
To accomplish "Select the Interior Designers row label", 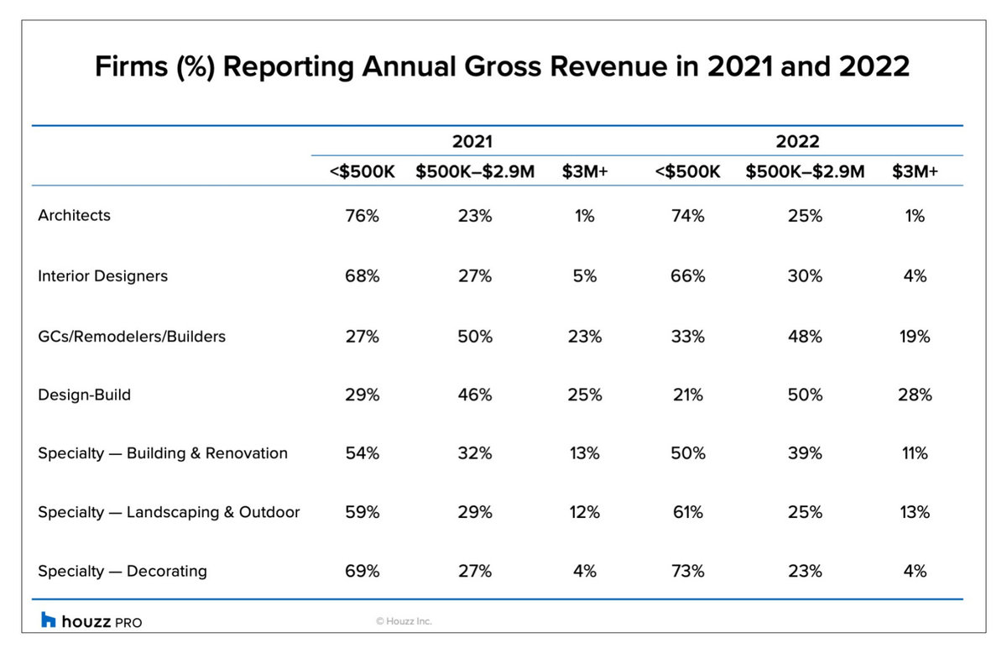I will pyautogui.click(x=102, y=276).
